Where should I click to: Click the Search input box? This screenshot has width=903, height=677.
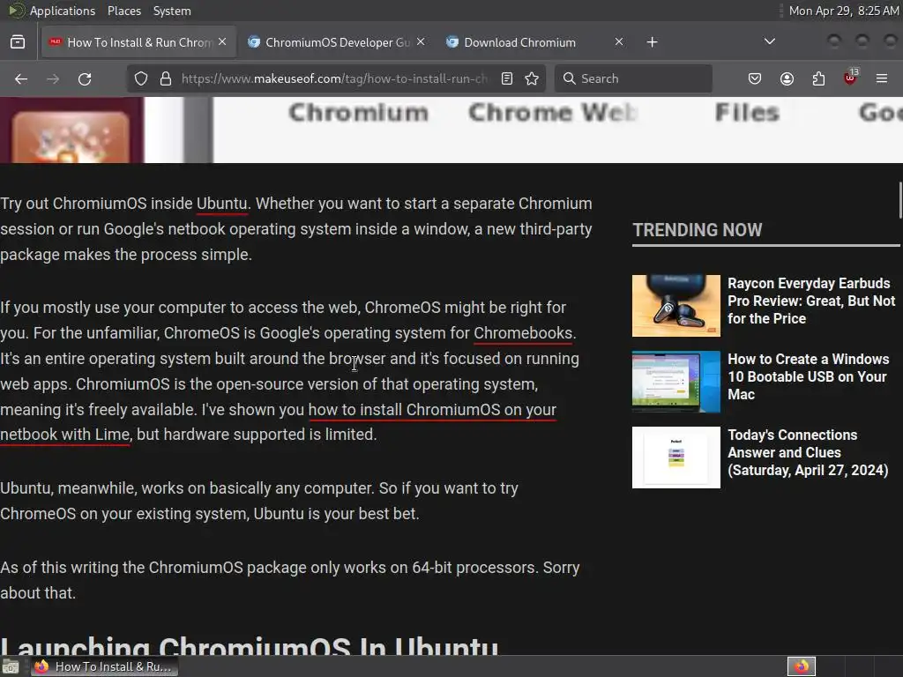click(x=633, y=78)
